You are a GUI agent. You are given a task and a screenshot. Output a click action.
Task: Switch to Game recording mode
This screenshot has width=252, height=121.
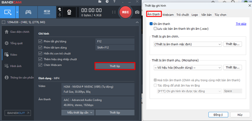click(x=28, y=12)
